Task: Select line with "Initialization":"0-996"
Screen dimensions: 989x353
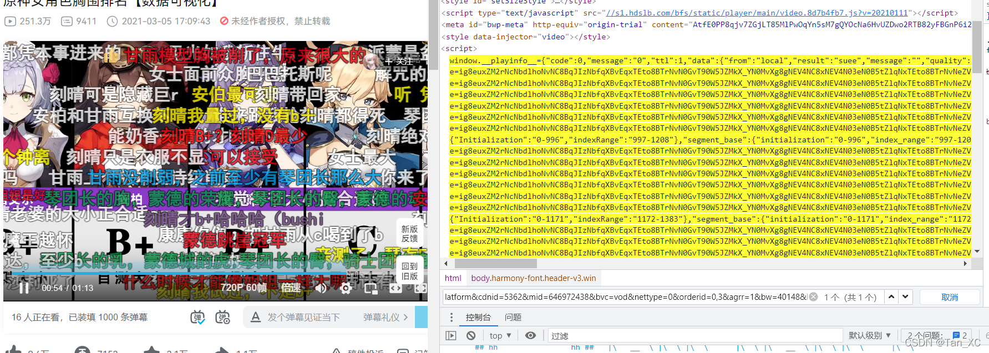Action: coord(710,140)
